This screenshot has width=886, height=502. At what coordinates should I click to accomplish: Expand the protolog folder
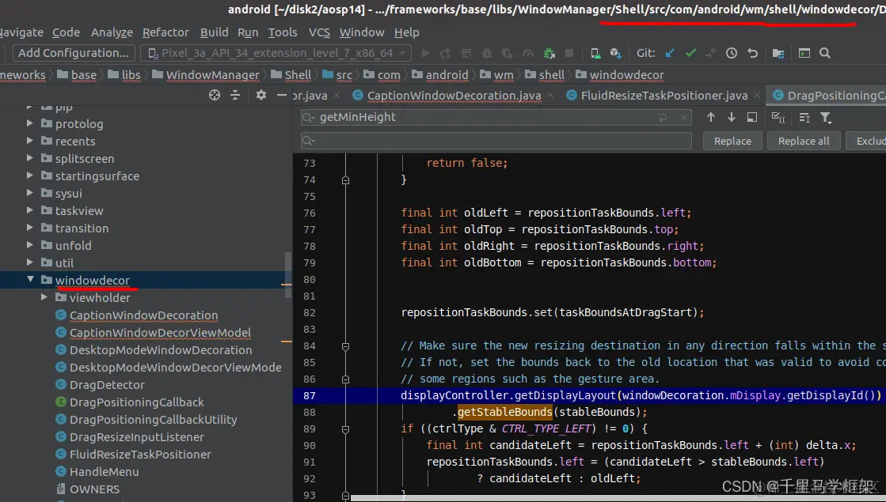click(x=29, y=123)
